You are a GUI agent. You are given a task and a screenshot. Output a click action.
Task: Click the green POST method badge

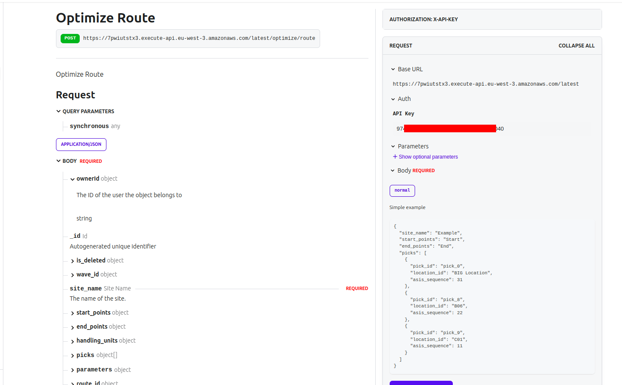pos(70,38)
